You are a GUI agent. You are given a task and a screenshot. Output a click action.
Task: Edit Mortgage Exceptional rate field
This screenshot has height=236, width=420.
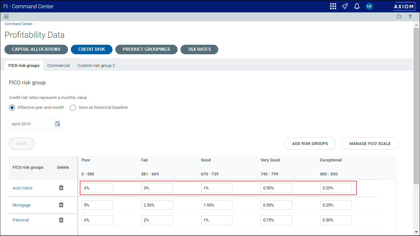(336, 205)
